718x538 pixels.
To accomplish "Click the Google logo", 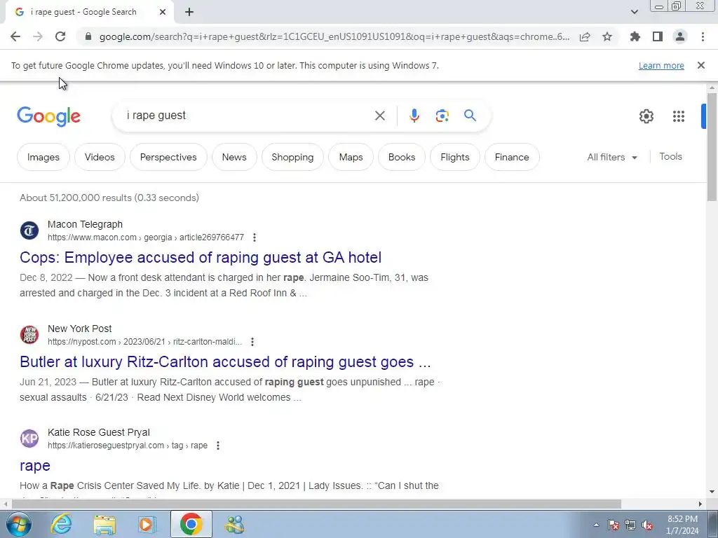I will 48,116.
